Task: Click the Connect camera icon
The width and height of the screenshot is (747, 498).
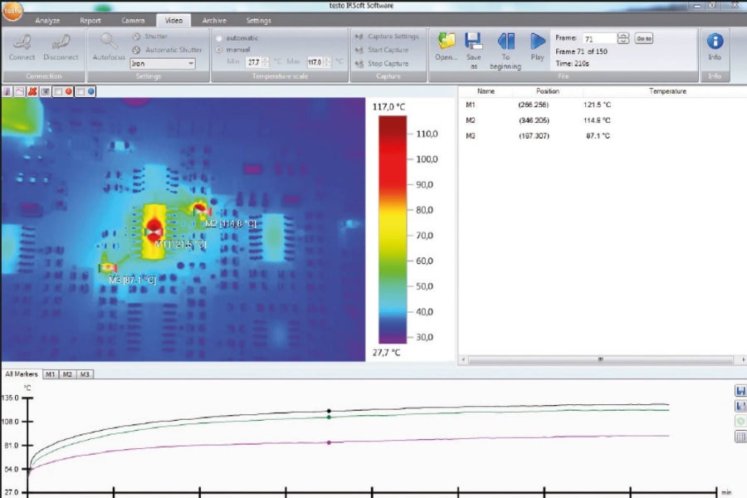Action: pyautogui.click(x=22, y=42)
